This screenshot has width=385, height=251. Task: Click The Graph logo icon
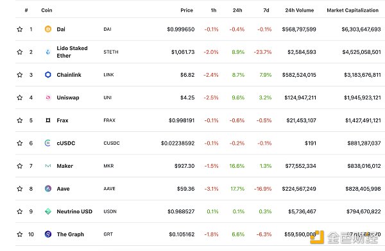pos(48,234)
